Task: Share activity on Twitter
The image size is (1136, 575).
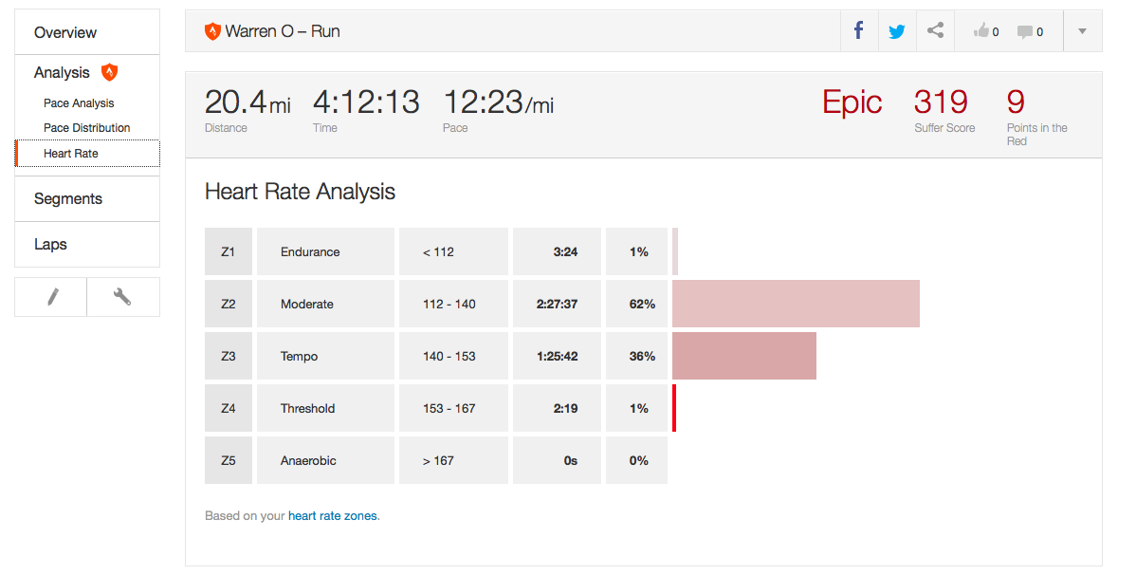Action: point(897,31)
